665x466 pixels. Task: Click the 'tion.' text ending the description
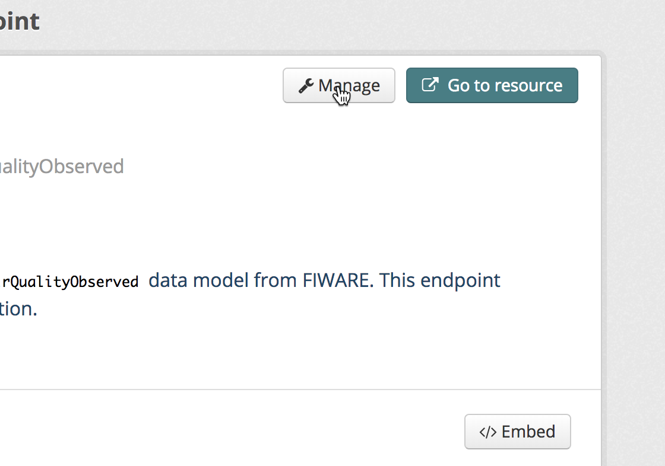pyautogui.click(x=18, y=309)
